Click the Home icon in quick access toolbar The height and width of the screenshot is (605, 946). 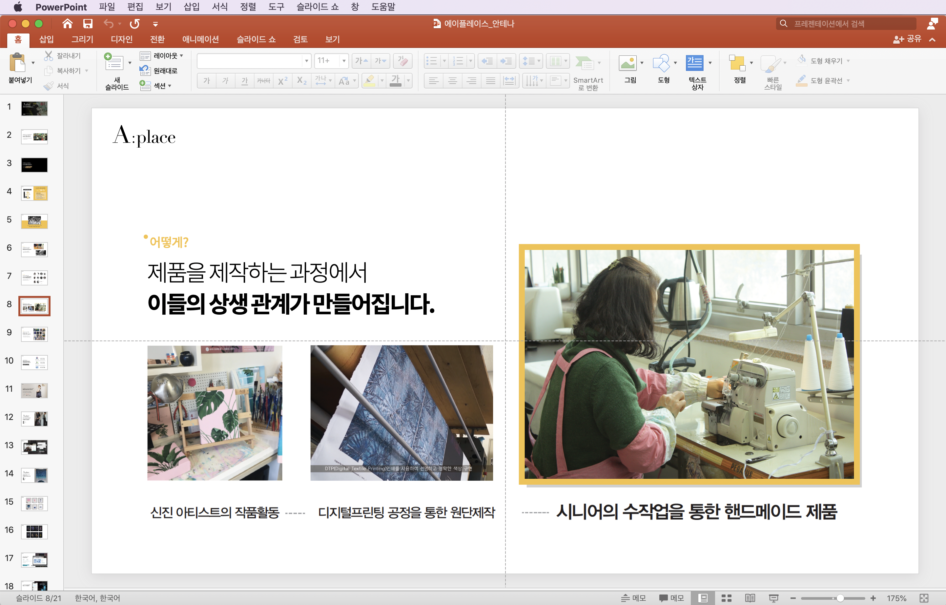pyautogui.click(x=67, y=24)
